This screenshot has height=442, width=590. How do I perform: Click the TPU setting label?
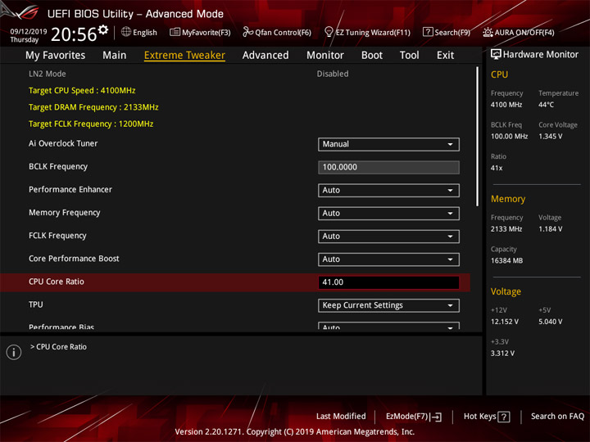(36, 304)
